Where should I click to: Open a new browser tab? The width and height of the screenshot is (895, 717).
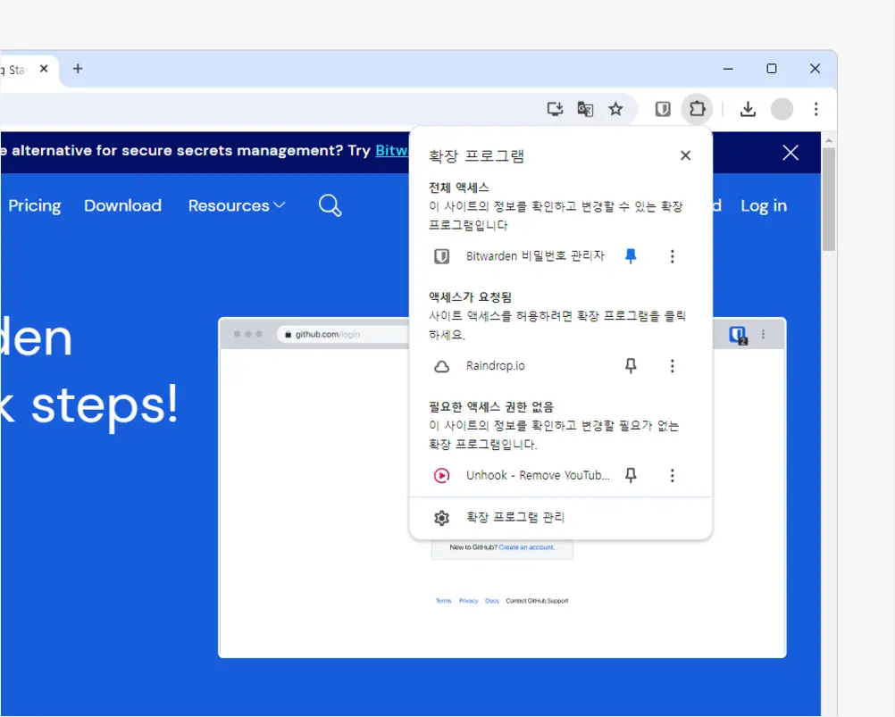78,69
